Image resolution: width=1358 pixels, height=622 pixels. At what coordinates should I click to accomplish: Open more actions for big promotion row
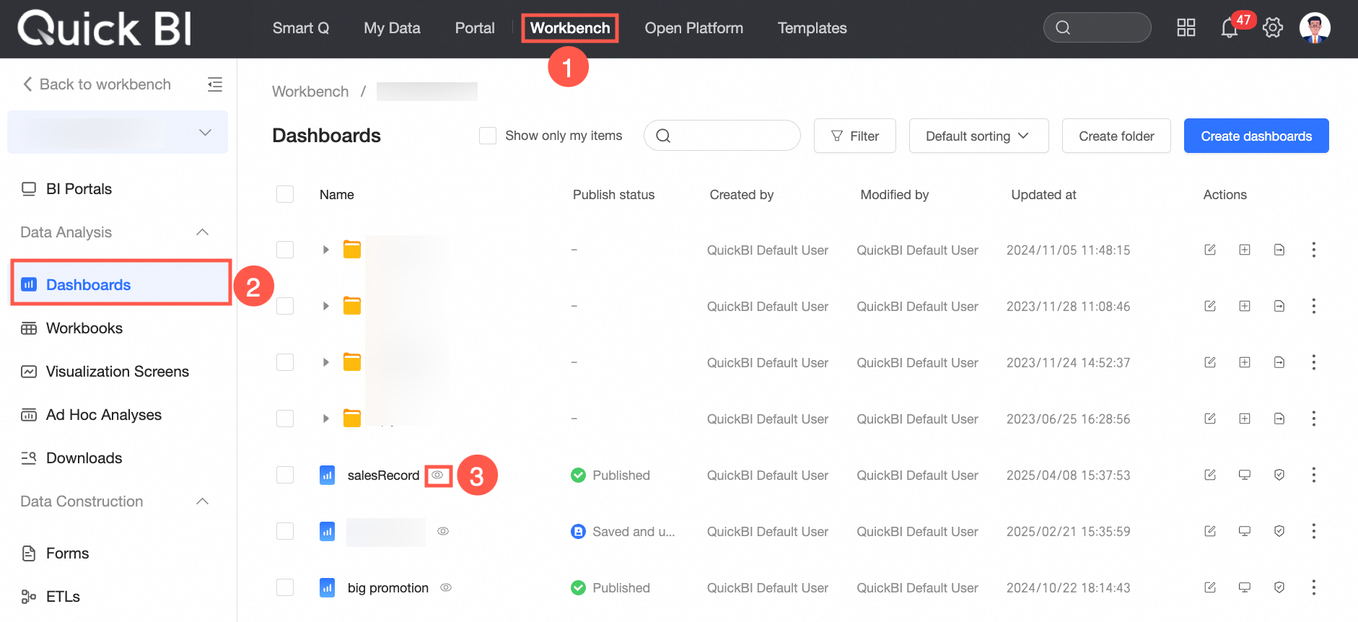1314,587
